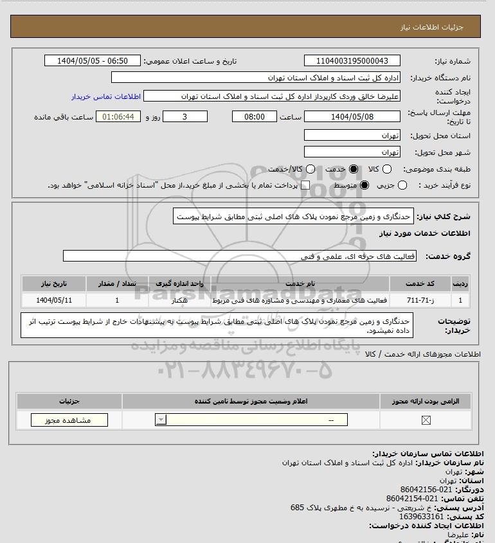Click the تاریخ نیاز column header

[x=54, y=283]
